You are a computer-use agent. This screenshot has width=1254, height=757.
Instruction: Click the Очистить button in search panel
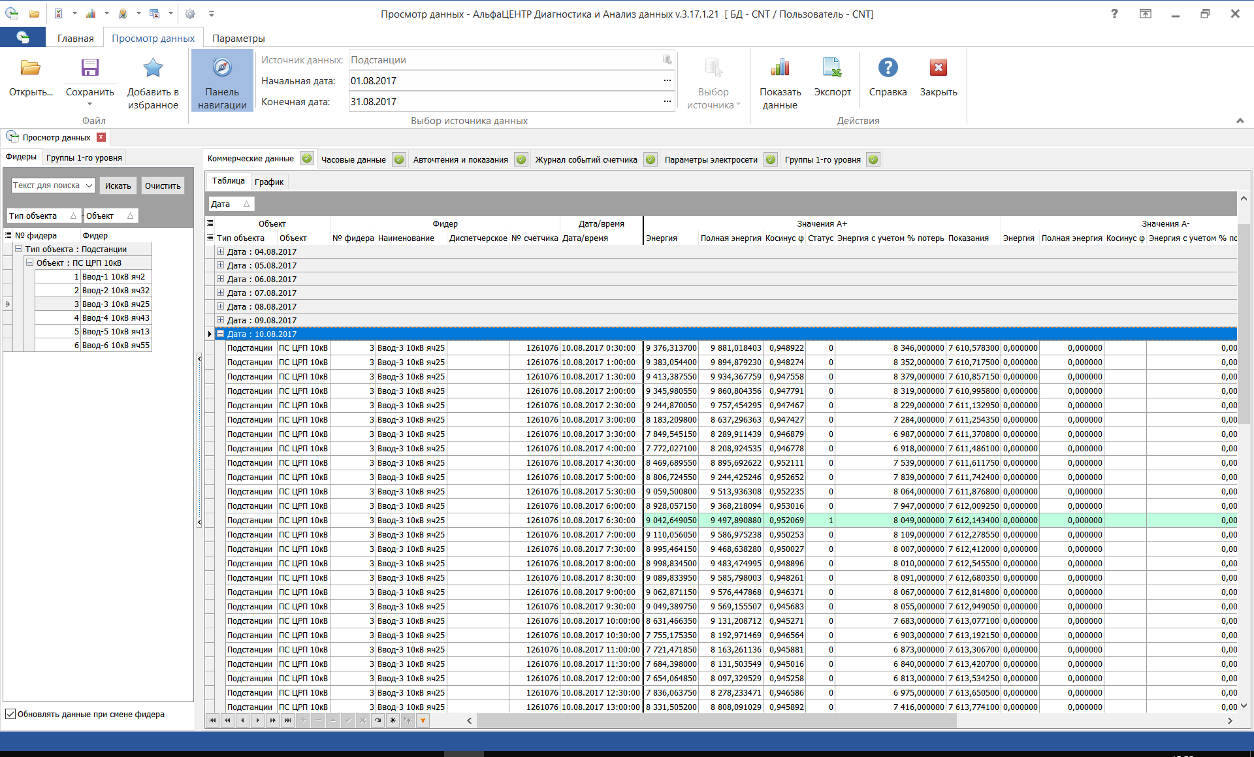(x=161, y=185)
